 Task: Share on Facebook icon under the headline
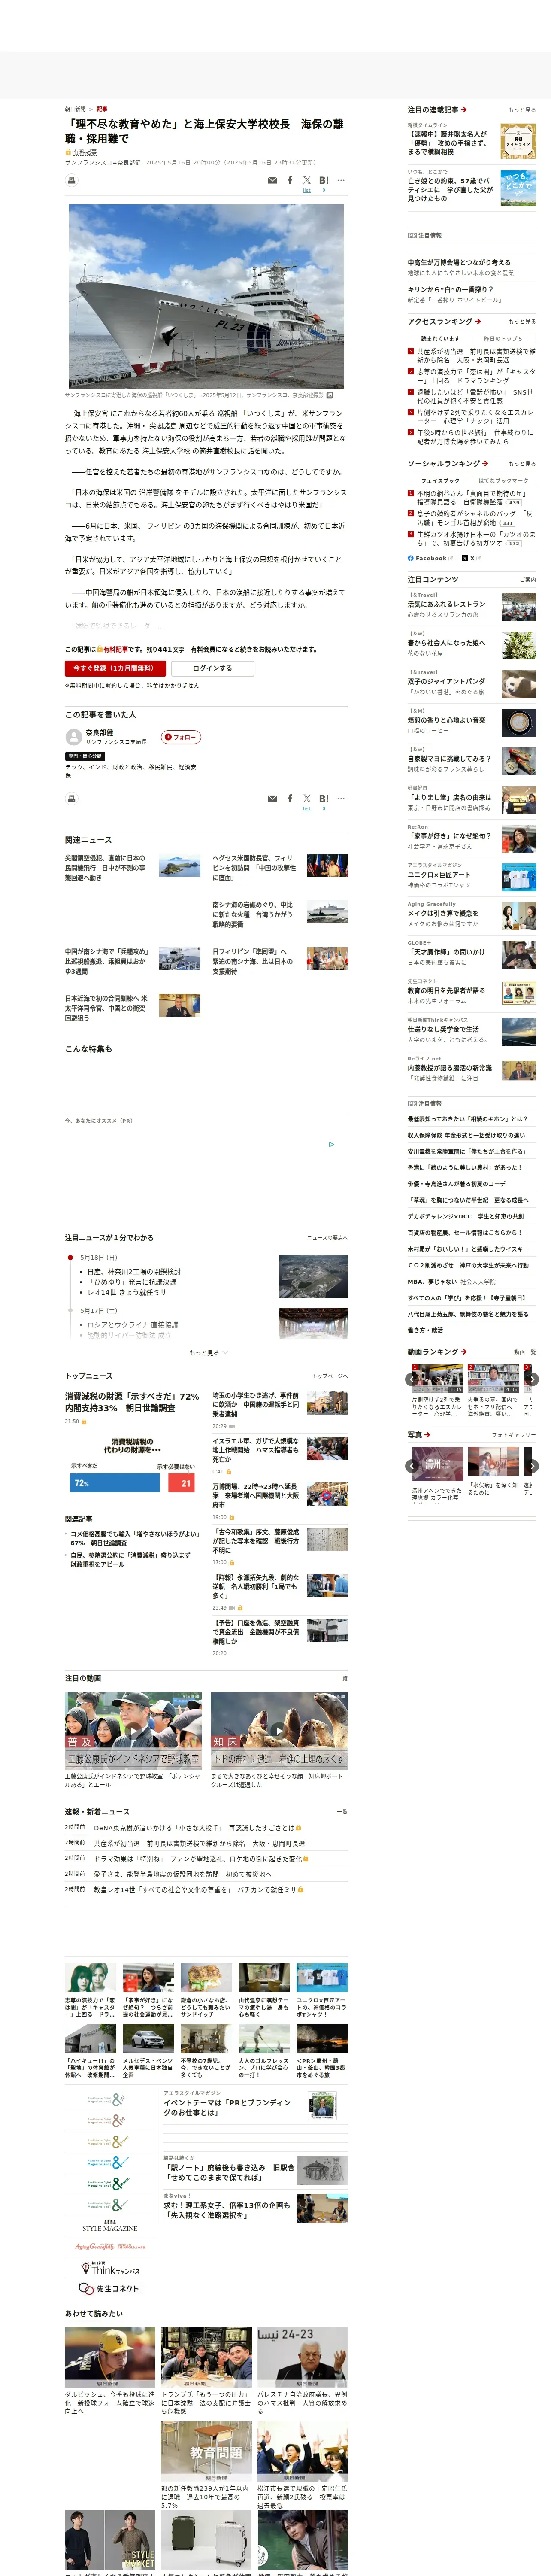[x=290, y=181]
